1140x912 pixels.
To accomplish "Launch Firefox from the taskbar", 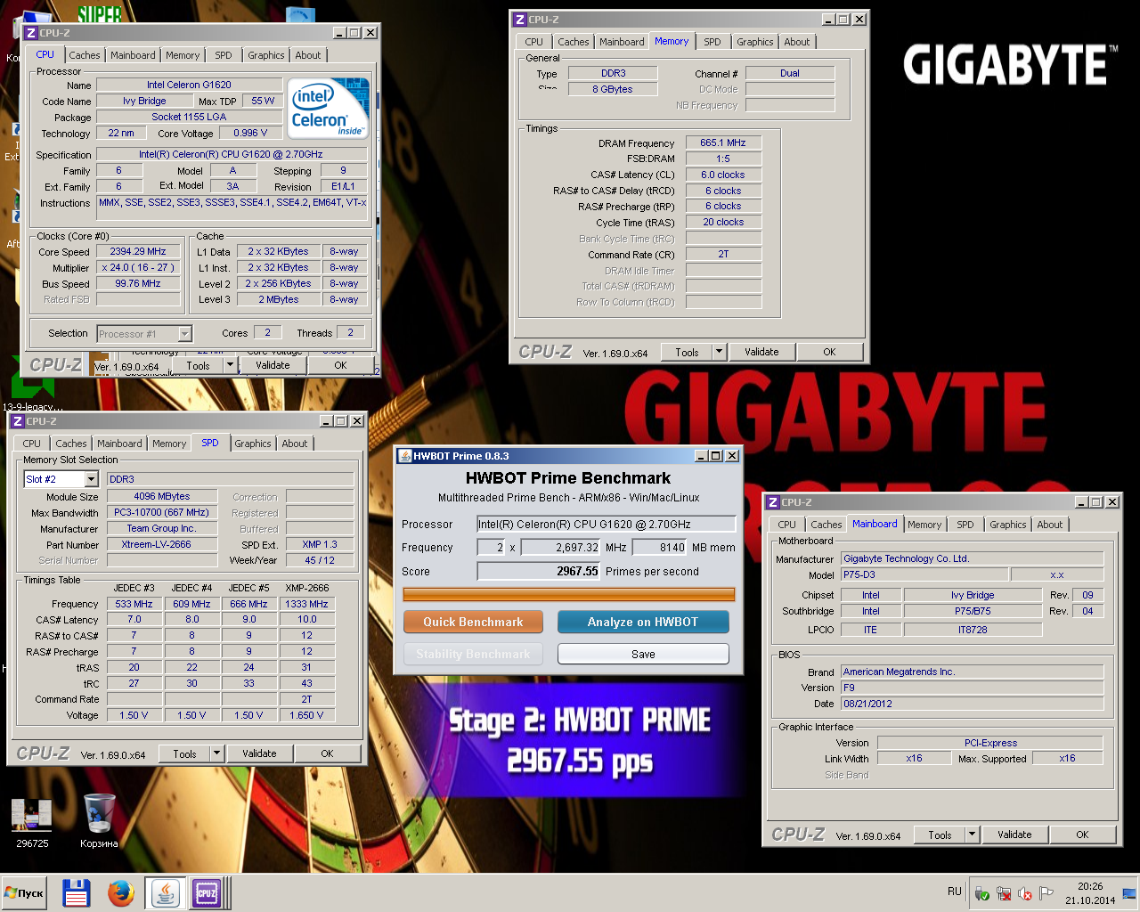I will [120, 892].
